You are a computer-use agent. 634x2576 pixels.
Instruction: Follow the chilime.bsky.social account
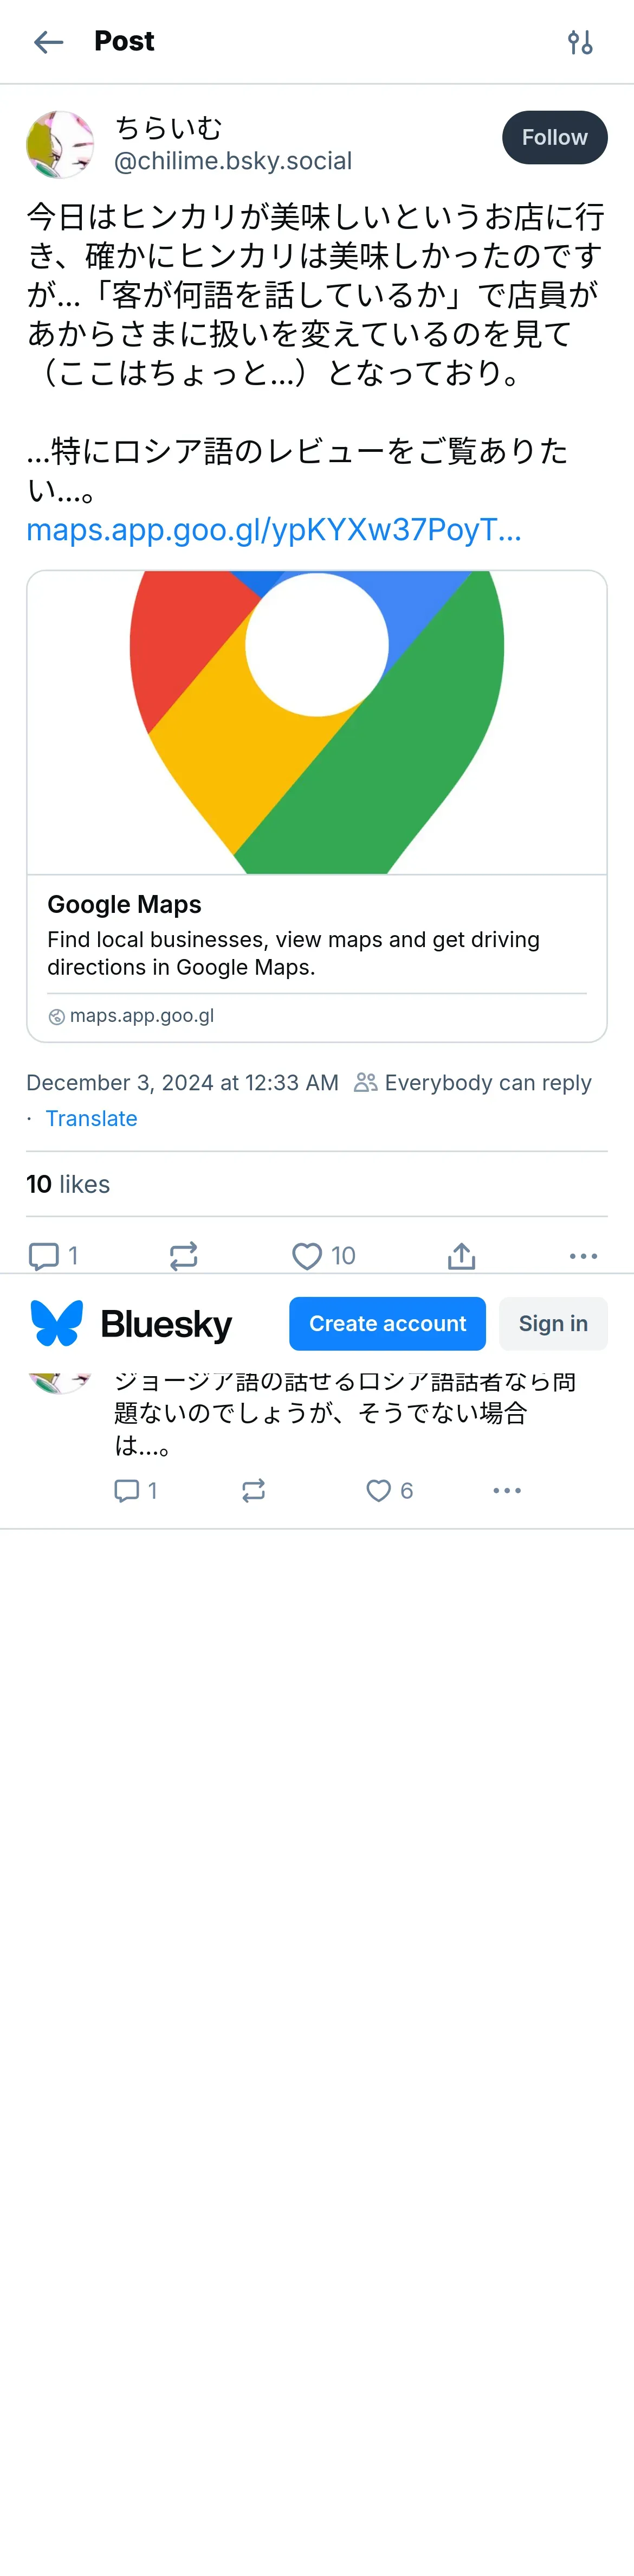pyautogui.click(x=554, y=138)
